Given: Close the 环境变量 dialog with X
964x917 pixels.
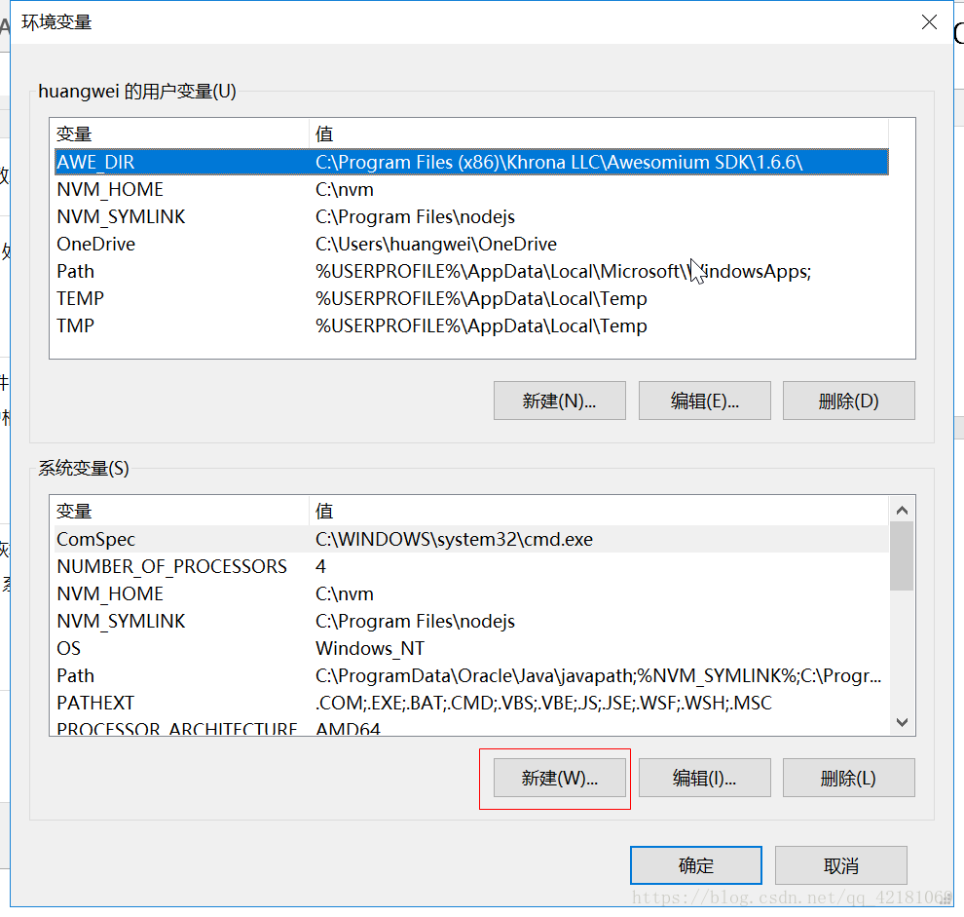Looking at the screenshot, I should tap(929, 22).
